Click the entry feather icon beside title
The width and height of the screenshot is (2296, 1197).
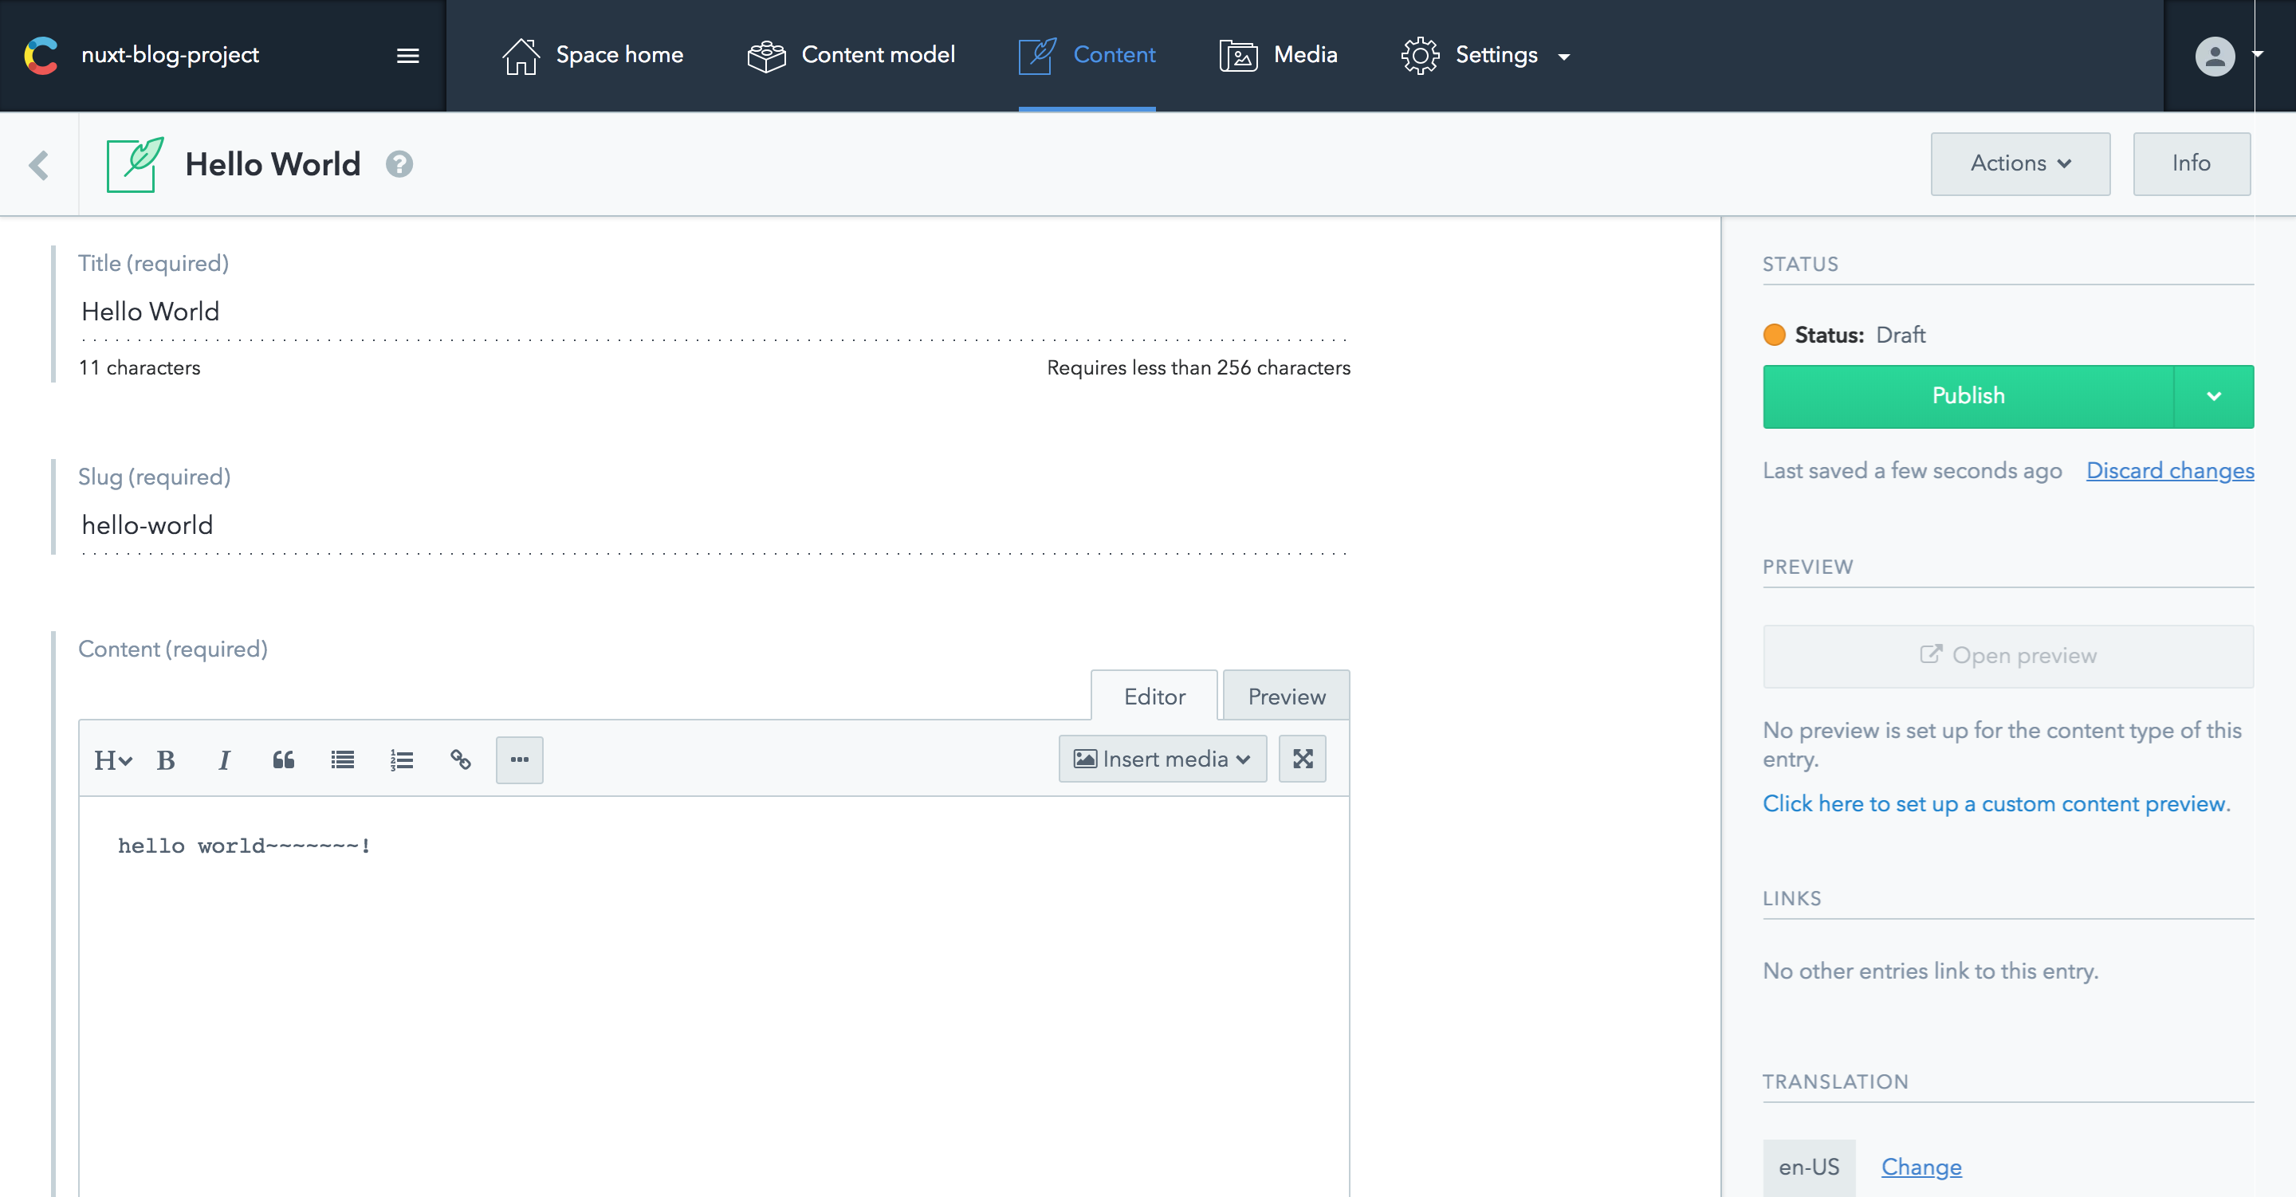point(136,164)
